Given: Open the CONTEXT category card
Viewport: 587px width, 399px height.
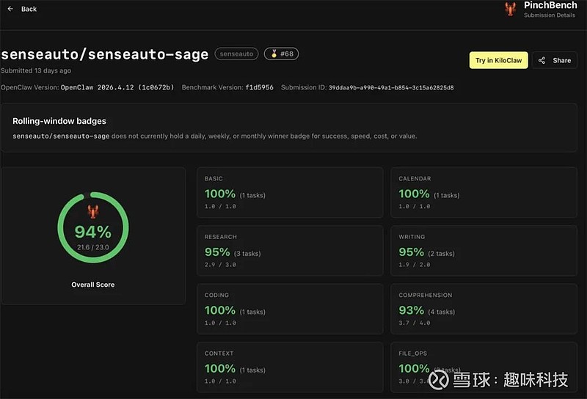Looking at the screenshot, I should point(290,367).
